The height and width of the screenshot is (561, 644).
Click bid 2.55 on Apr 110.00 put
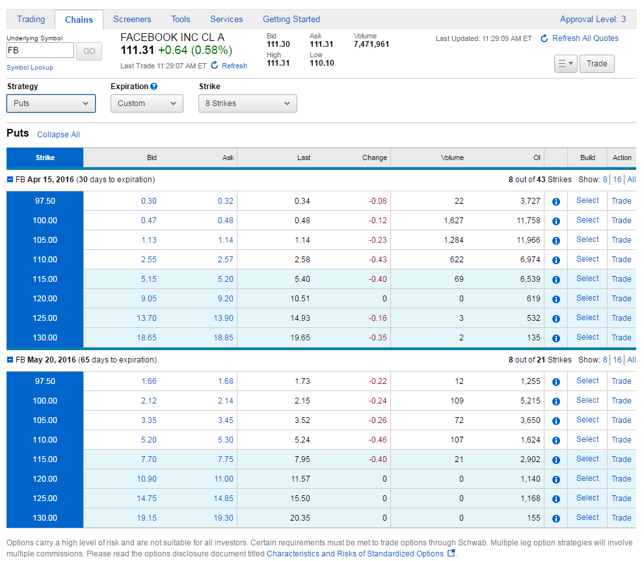tap(149, 260)
